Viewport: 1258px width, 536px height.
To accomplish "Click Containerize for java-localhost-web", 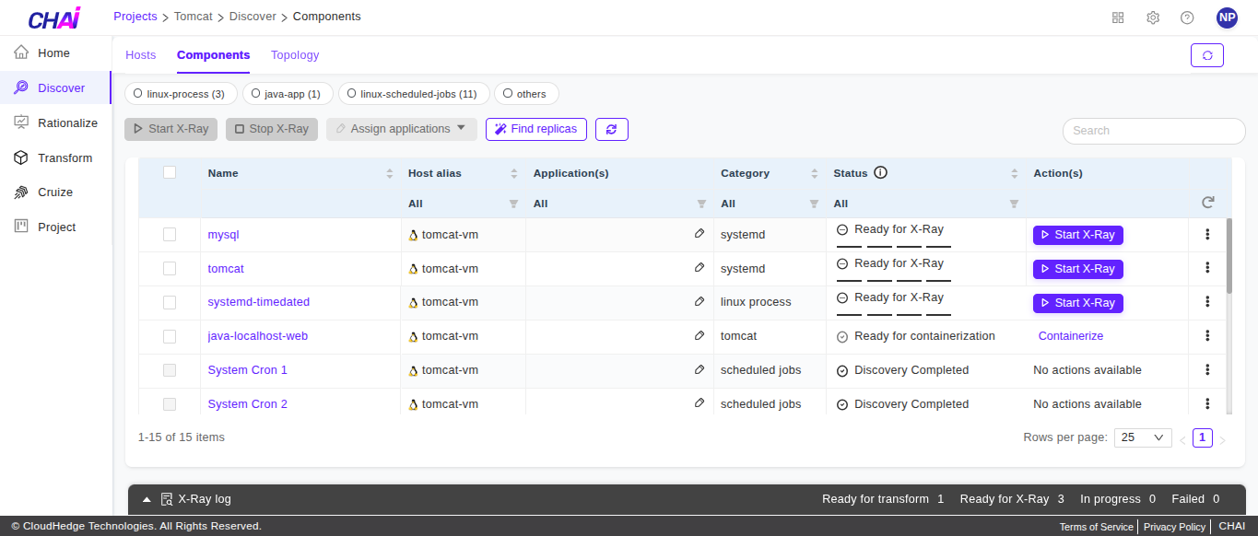I will [x=1071, y=336].
